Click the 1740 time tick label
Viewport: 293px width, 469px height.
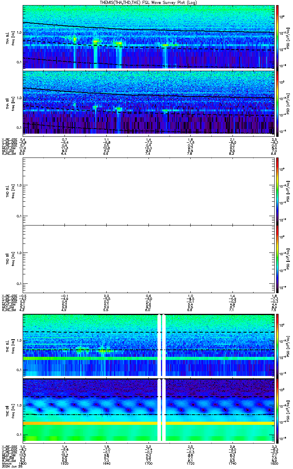pyautogui.click(x=232, y=464)
